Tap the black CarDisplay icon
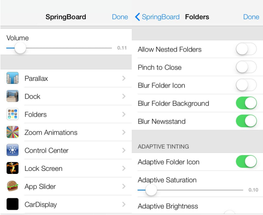 tap(13, 204)
